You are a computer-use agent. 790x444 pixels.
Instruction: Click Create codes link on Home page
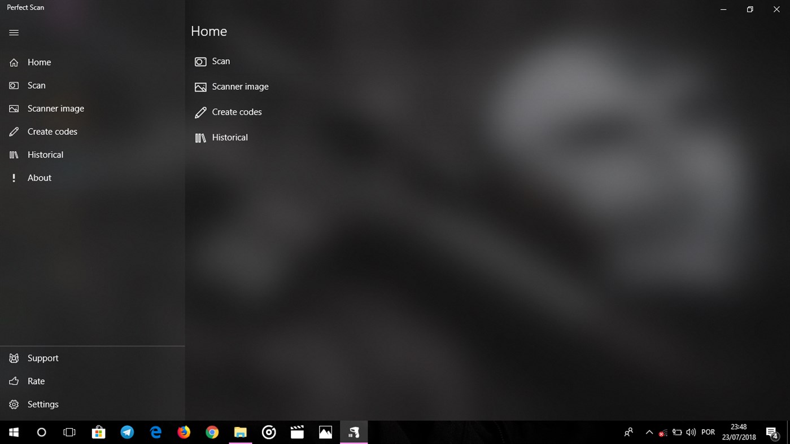[x=237, y=112]
